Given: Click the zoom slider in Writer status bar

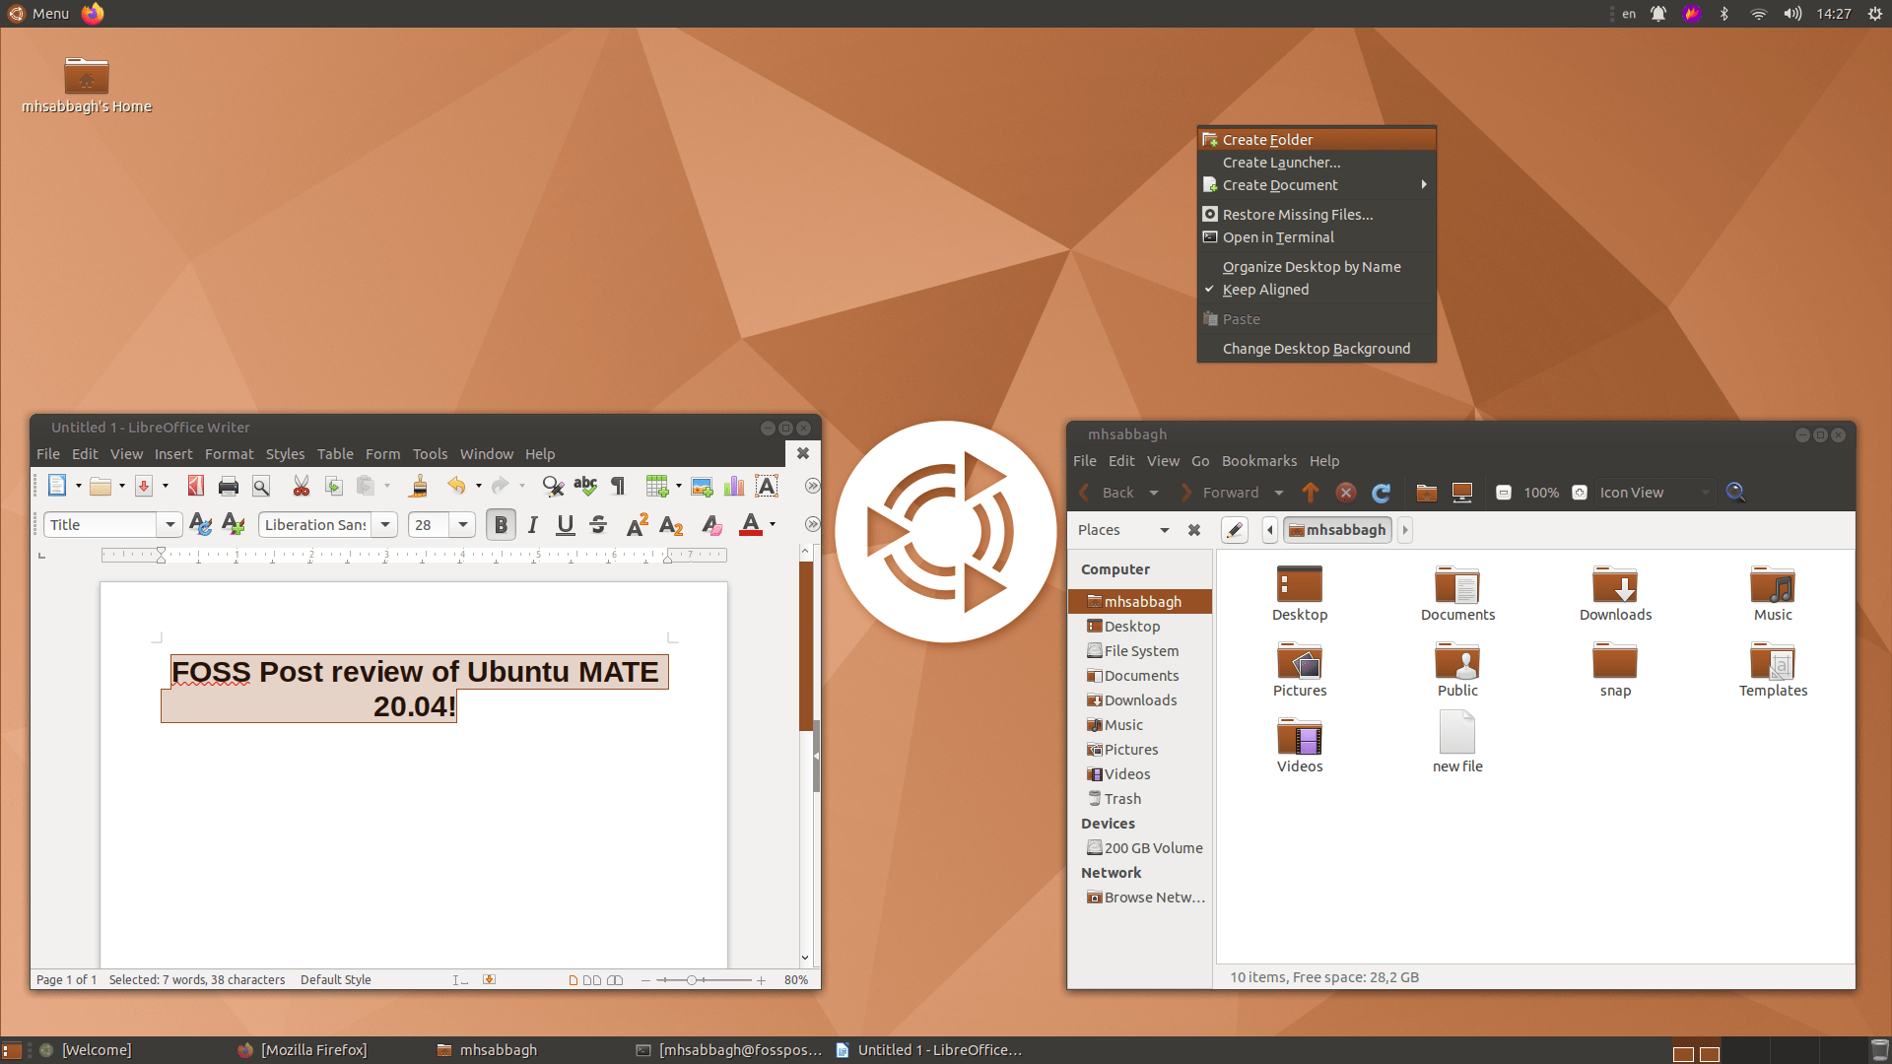Looking at the screenshot, I should point(692,980).
